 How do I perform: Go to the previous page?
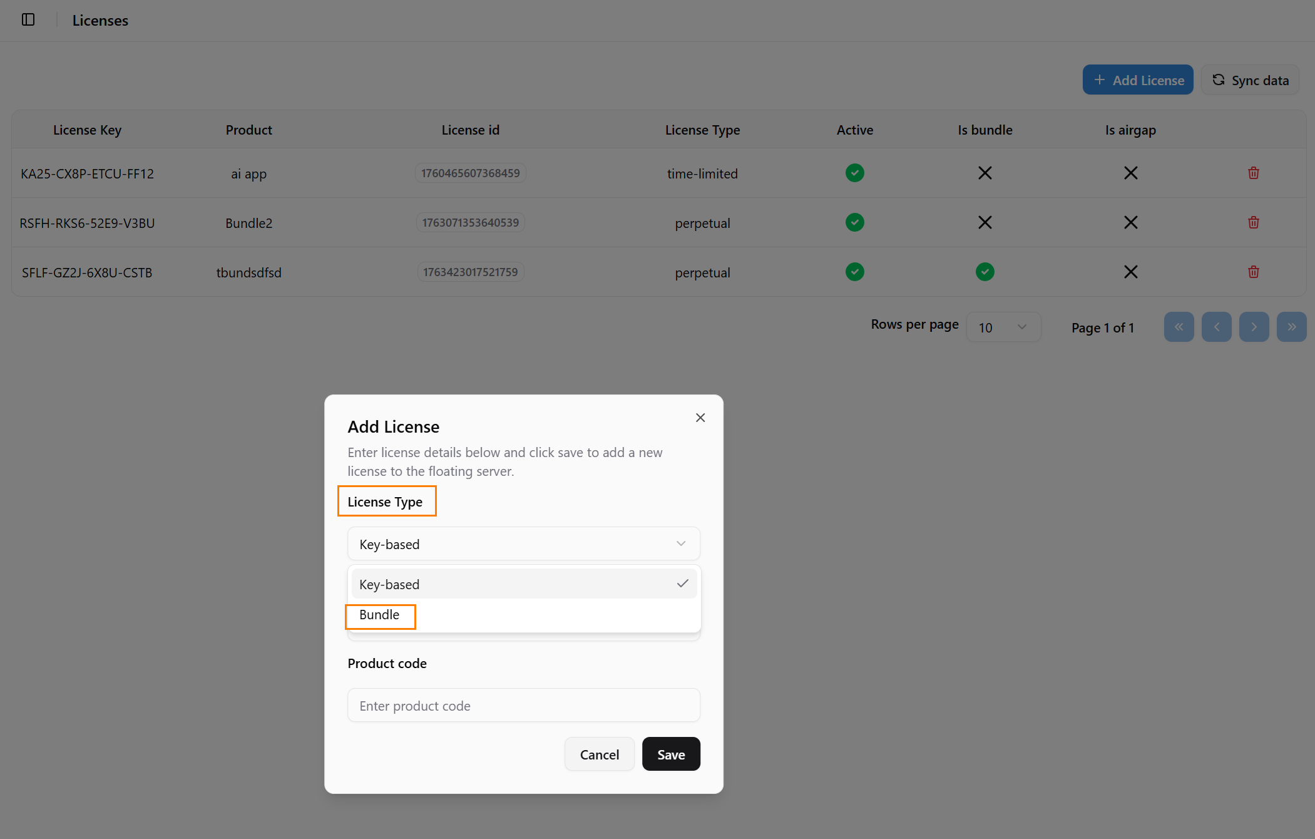pyautogui.click(x=1216, y=327)
